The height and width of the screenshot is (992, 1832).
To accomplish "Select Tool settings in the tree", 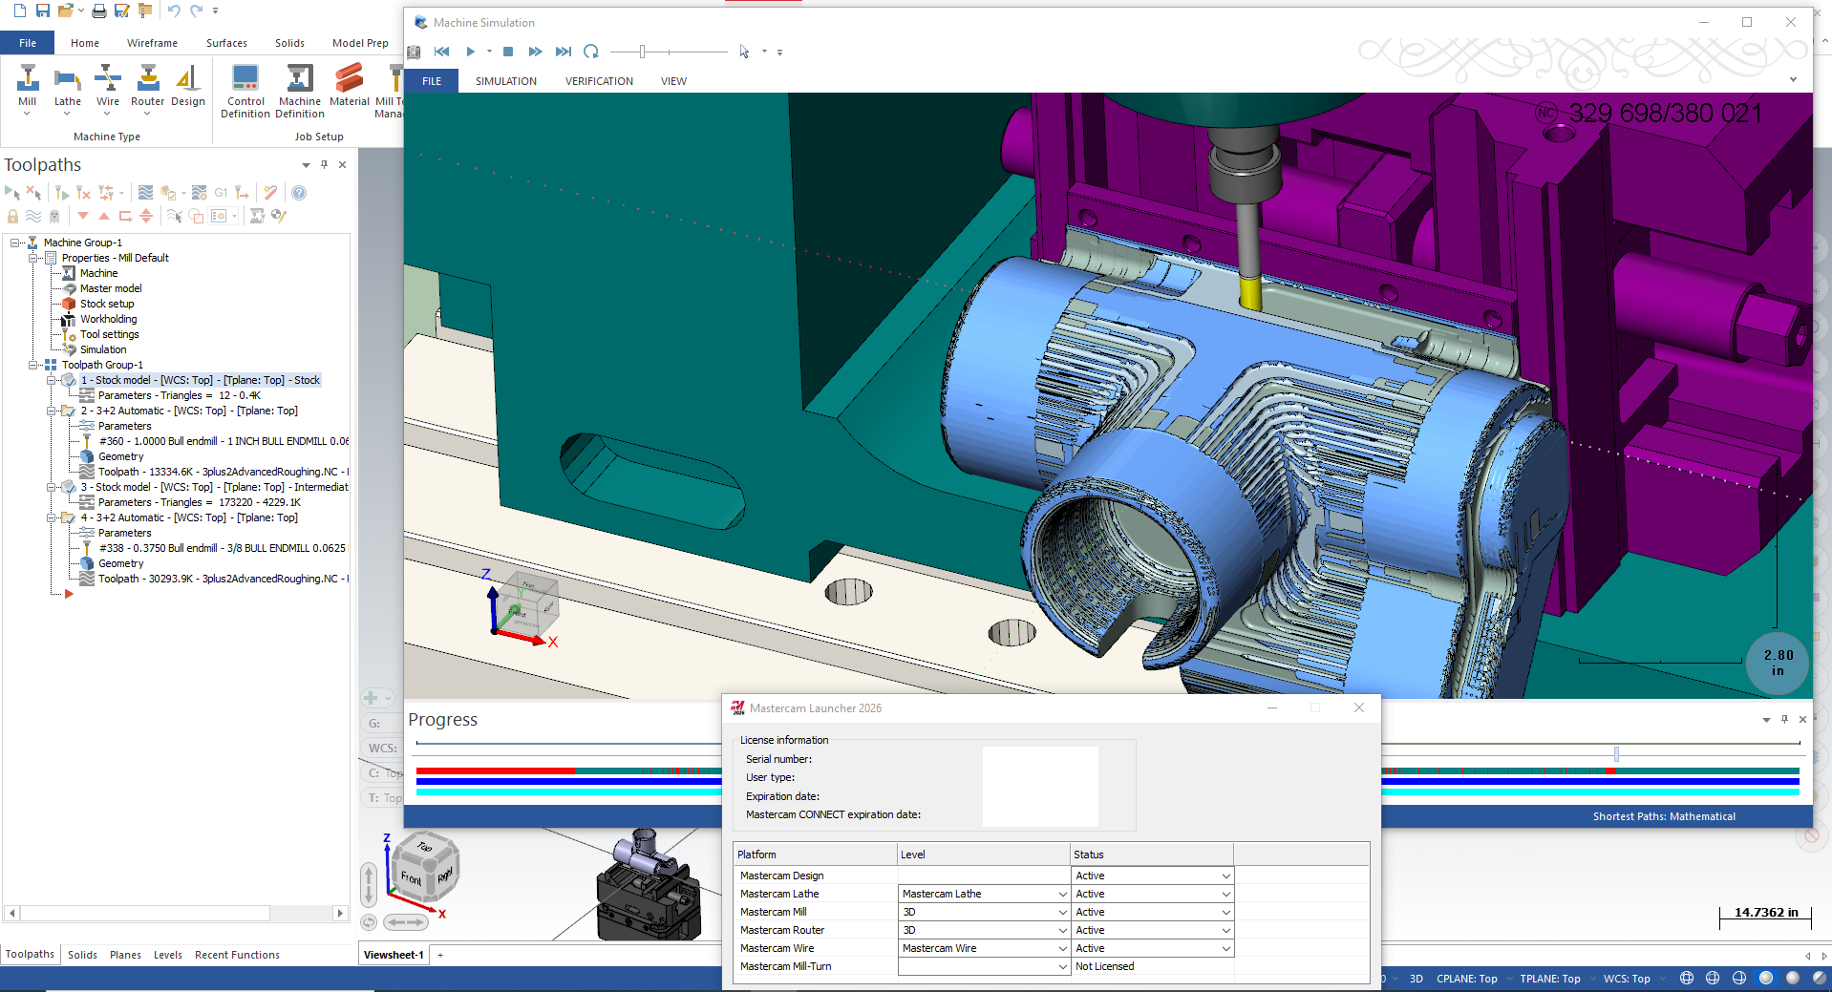I will coord(110,334).
